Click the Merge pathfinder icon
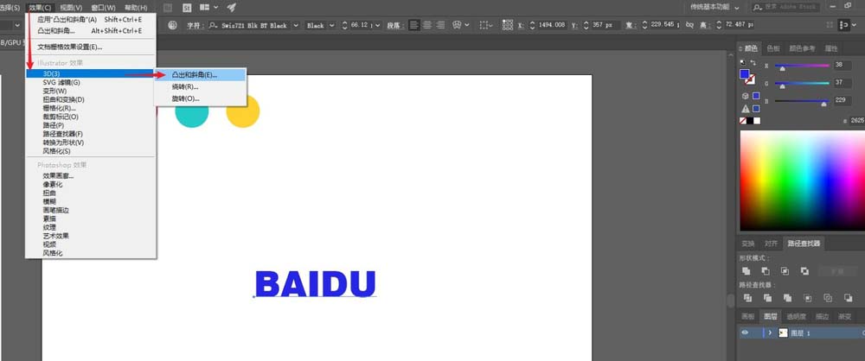This screenshot has width=865, height=361. click(x=787, y=298)
